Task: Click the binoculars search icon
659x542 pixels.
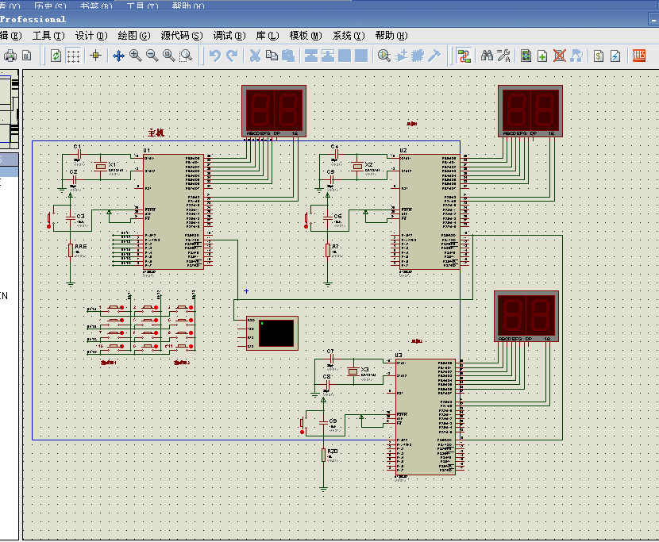Action: (488, 56)
